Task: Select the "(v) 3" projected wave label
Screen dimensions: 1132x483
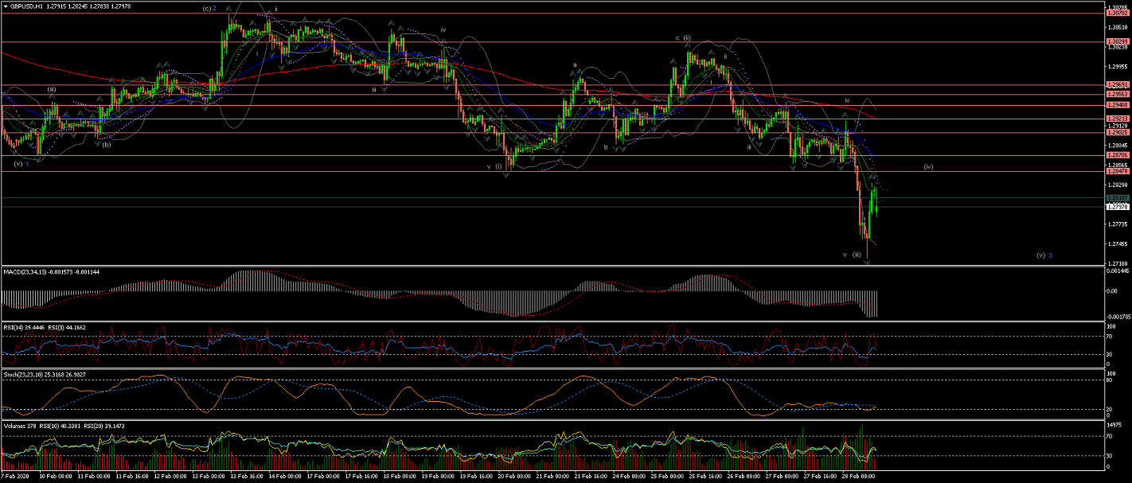Action: click(1044, 255)
